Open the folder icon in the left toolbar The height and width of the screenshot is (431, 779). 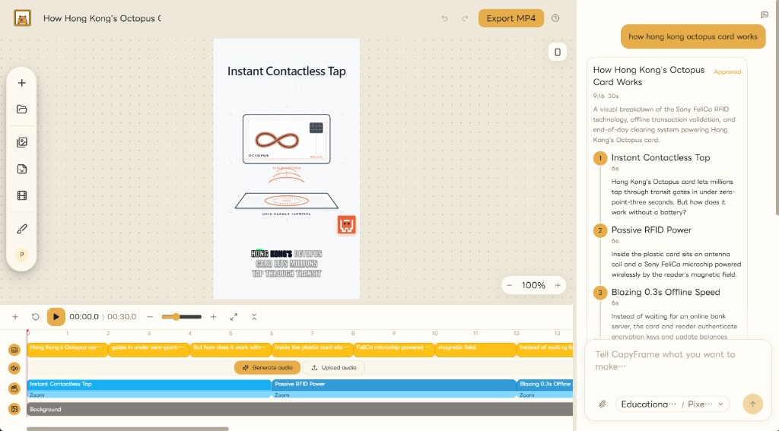22,109
